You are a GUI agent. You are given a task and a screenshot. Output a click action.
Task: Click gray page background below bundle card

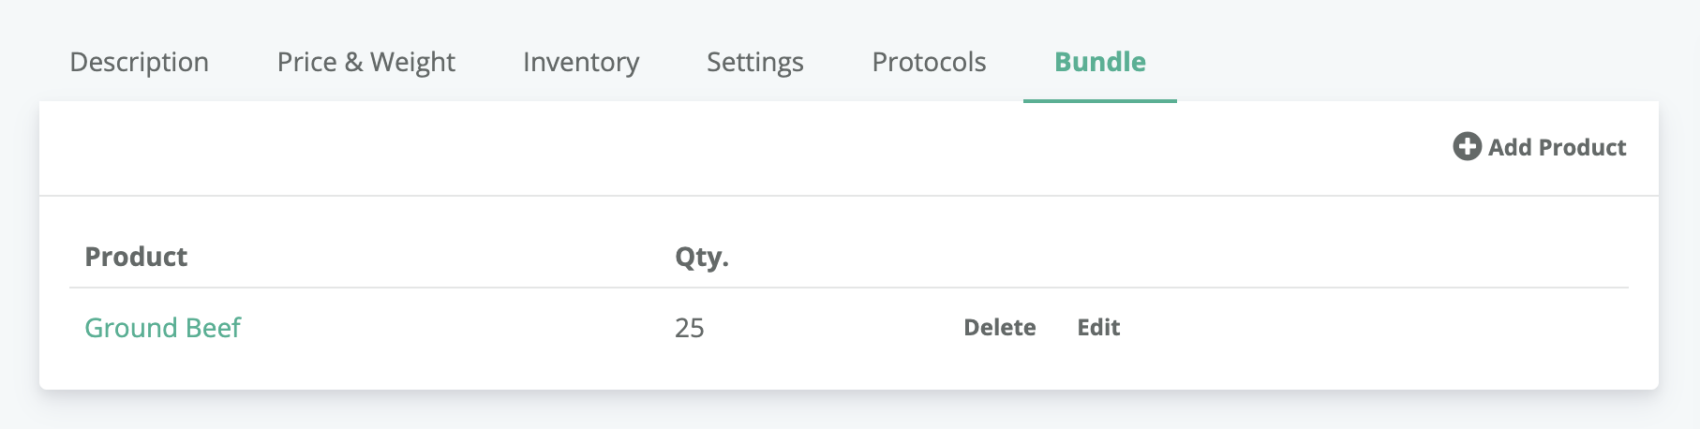(x=850, y=412)
